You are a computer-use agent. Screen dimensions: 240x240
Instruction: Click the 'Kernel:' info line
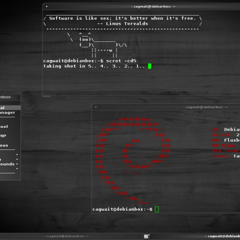point(226,135)
